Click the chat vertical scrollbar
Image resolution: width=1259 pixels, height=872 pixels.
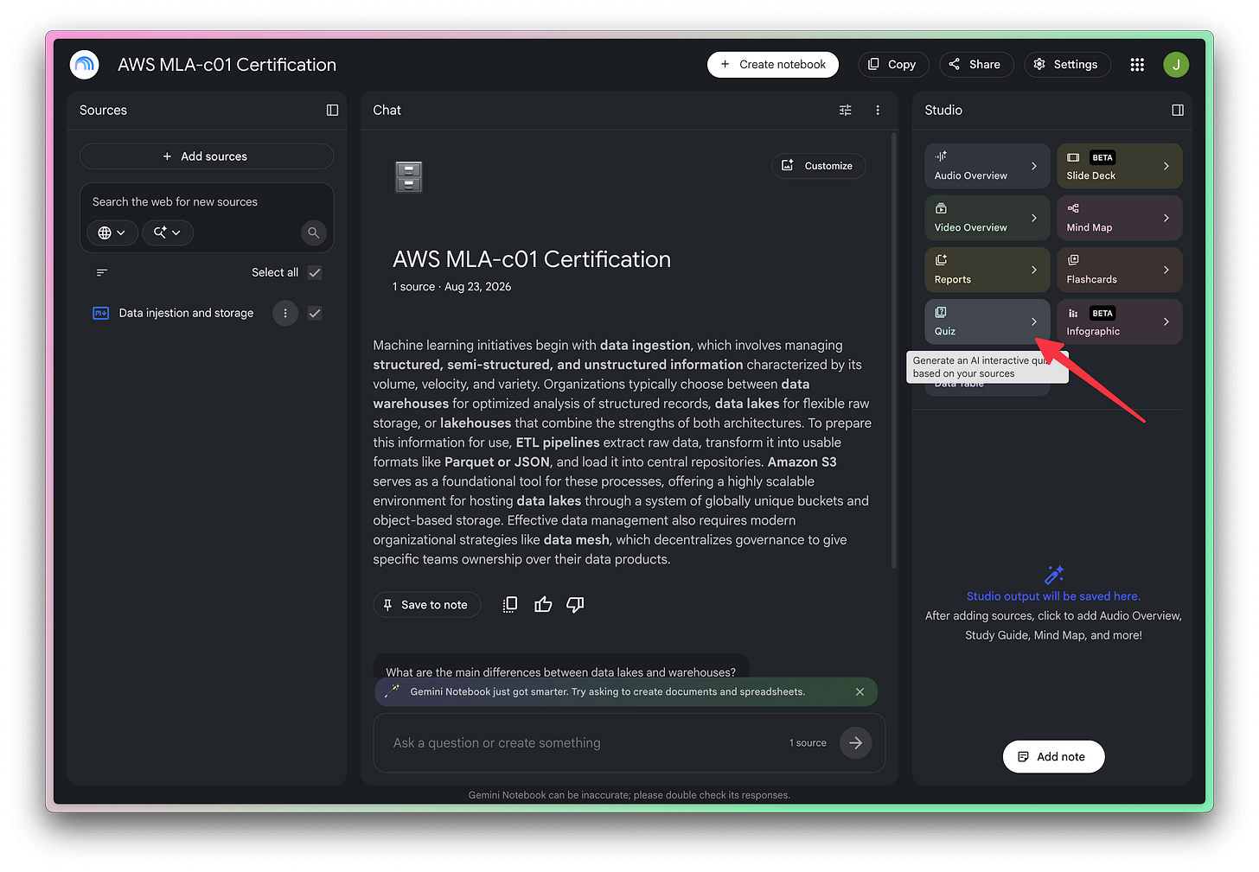893,351
